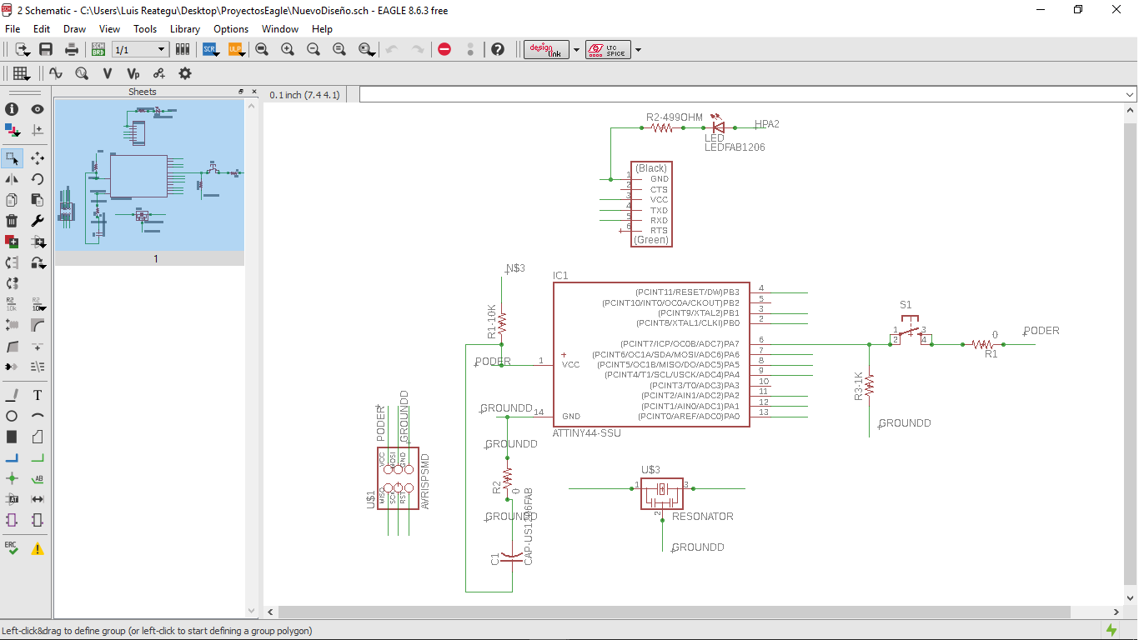Viewport: 1139px width, 640px height.
Task: Select the Mirror tool
Action: point(12,178)
